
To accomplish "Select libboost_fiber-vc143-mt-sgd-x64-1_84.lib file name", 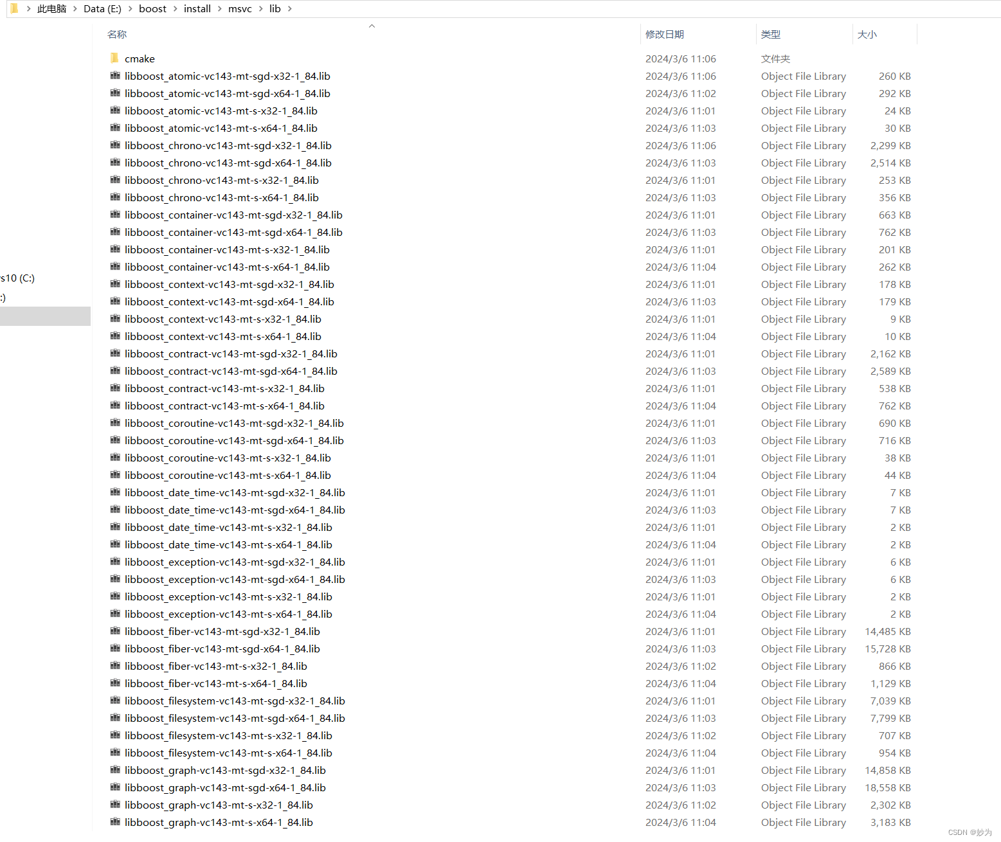I will [222, 649].
